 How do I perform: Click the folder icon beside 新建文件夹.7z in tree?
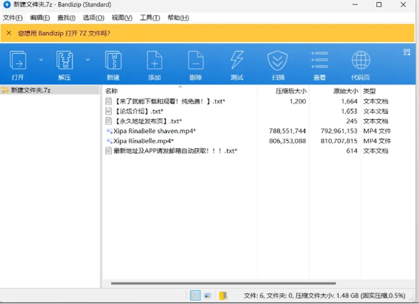5,90
